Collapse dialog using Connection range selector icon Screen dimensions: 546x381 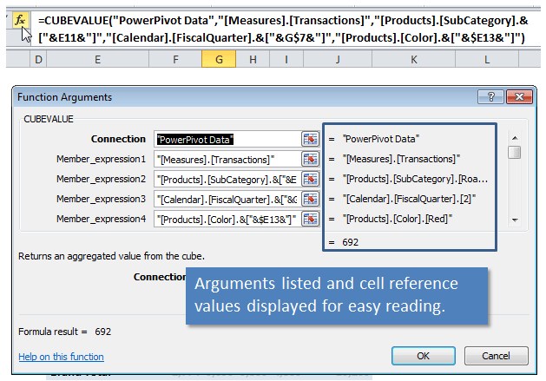coord(310,139)
